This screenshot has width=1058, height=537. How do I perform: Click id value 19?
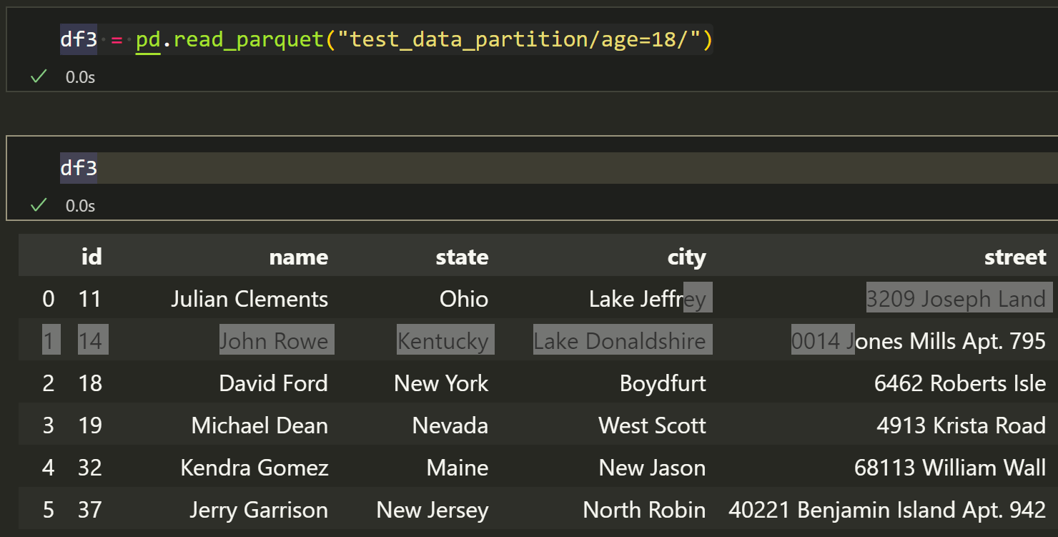[x=90, y=425]
